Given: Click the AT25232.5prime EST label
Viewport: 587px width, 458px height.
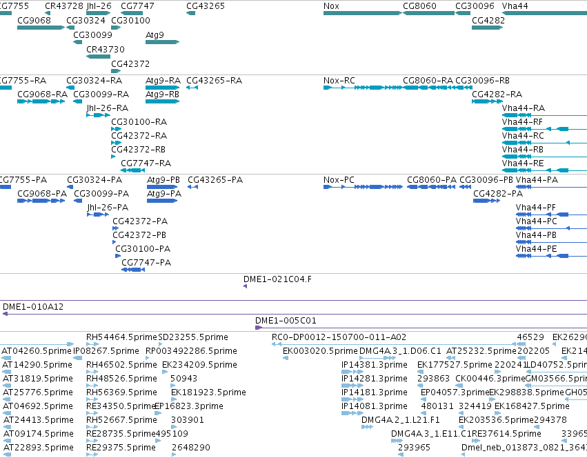Looking at the screenshot, I should (x=481, y=351).
